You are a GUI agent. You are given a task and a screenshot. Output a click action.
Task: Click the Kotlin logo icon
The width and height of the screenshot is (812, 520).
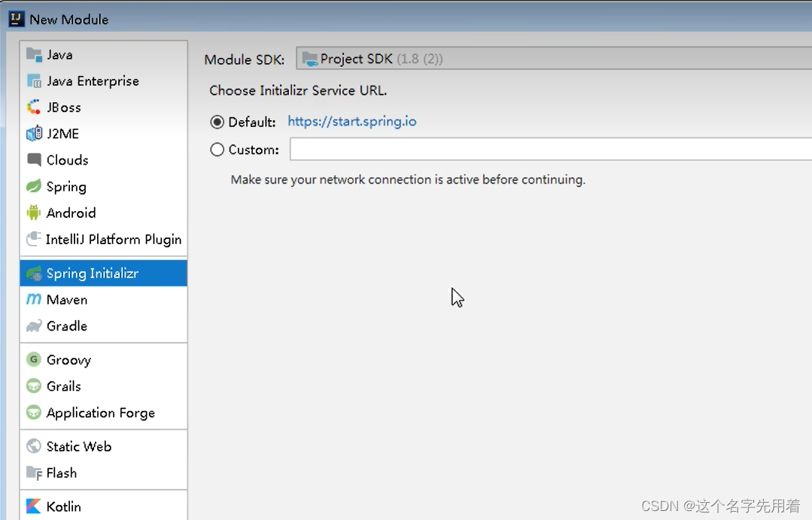(34, 506)
